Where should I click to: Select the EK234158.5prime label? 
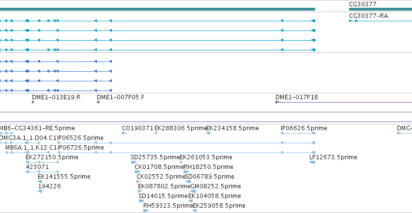(x=232, y=128)
